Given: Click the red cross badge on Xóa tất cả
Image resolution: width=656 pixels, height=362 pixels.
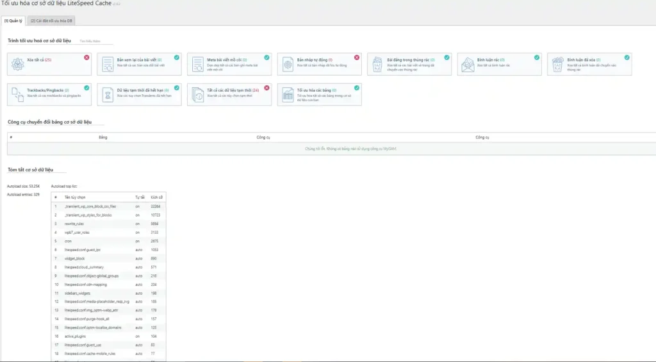Looking at the screenshot, I should click(x=86, y=57).
